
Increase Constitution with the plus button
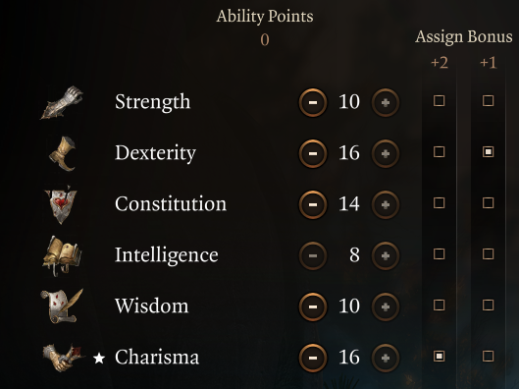(x=386, y=204)
